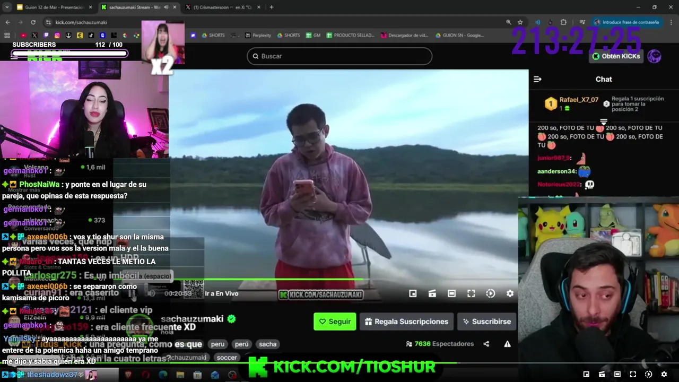Click the aanderson34 username in chat
The height and width of the screenshot is (382, 679).
pyautogui.click(x=556, y=171)
